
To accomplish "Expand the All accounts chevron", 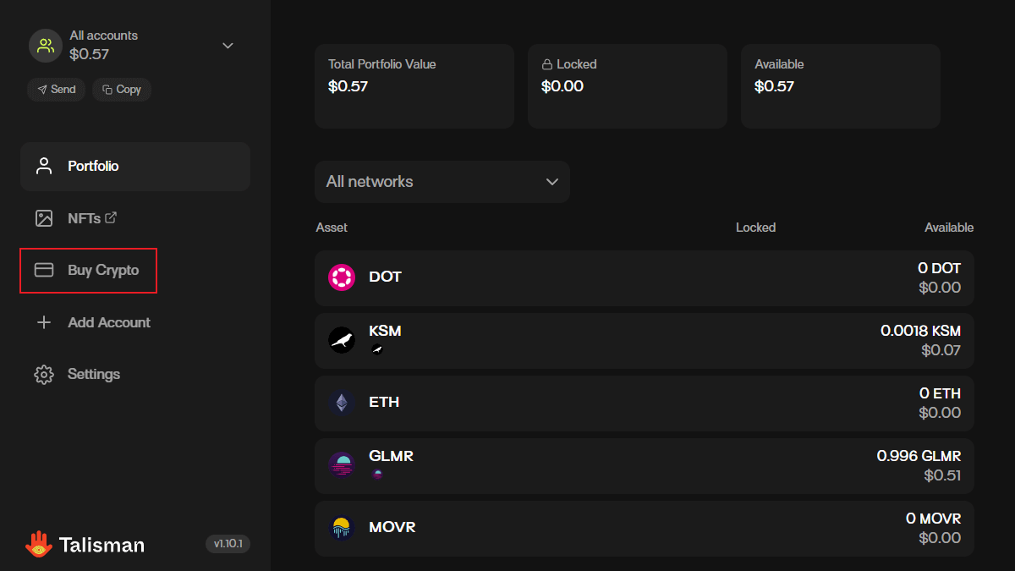I will [x=228, y=46].
